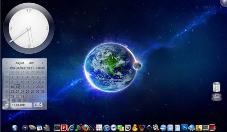Launch Internet Explorer from the dock
Image resolution: width=227 pixels, height=132 pixels.
[71, 128]
